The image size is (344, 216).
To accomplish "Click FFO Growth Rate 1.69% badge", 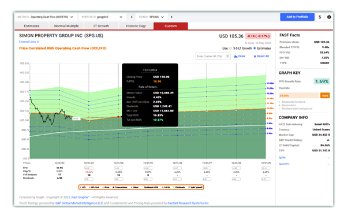I will click(322, 81).
